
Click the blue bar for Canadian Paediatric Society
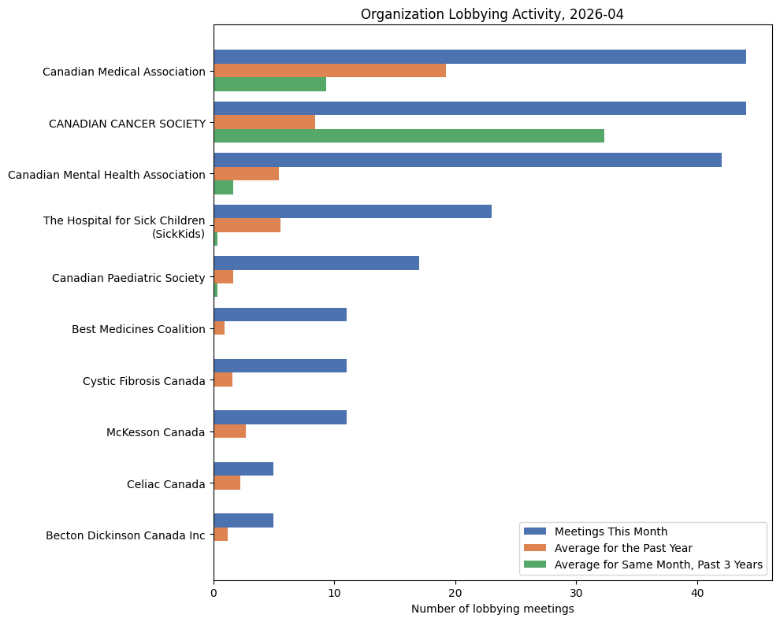click(x=317, y=263)
